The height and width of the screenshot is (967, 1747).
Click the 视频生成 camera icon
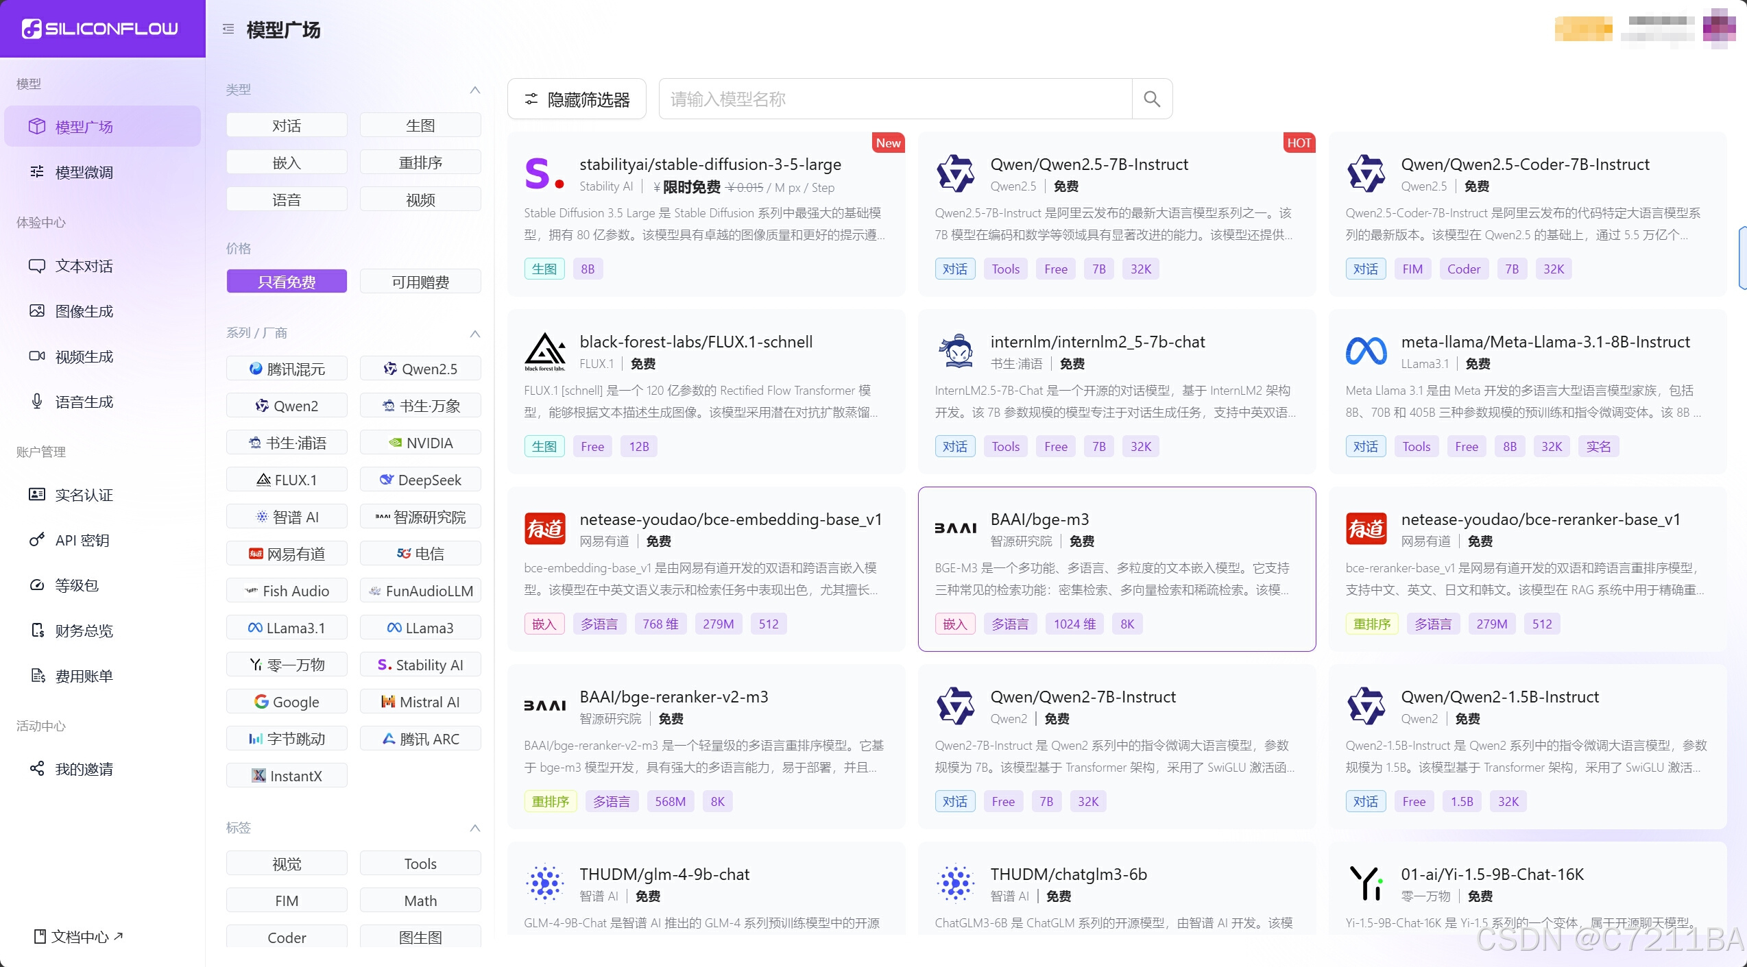click(x=37, y=356)
